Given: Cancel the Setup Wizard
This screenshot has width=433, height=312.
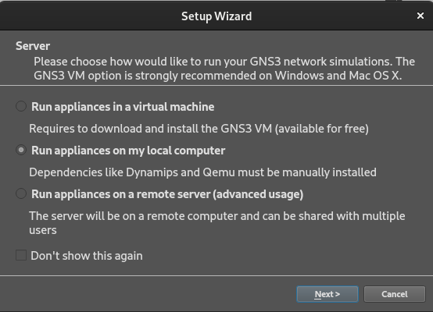Looking at the screenshot, I should [x=395, y=294].
